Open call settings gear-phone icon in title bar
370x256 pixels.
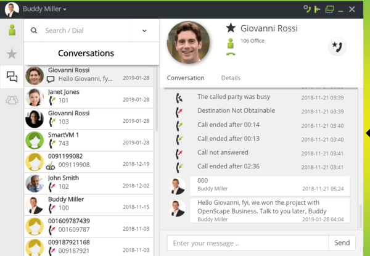[306, 9]
